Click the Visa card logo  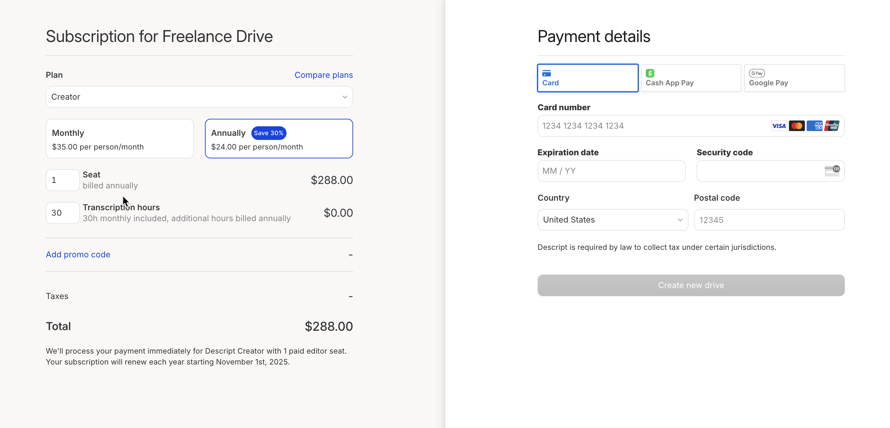[779, 126]
